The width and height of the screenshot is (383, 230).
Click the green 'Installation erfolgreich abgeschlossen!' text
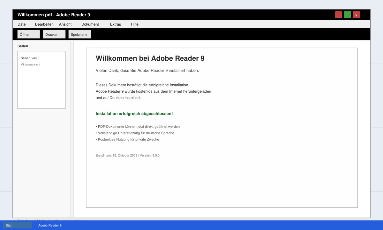(x=134, y=114)
